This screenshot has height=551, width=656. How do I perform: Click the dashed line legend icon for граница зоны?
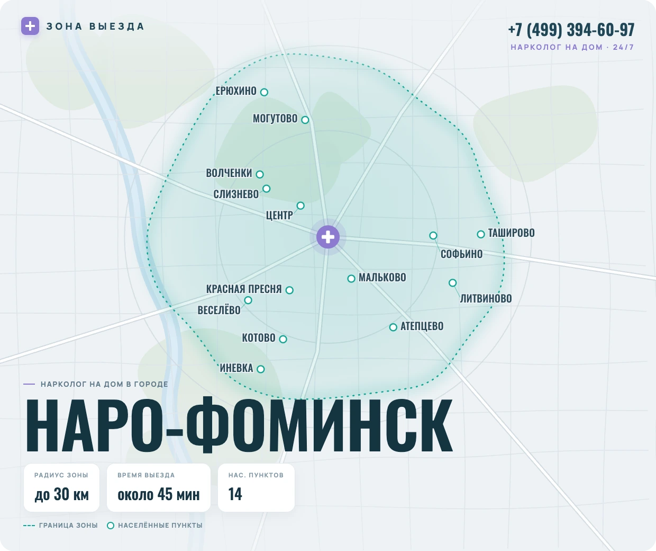point(29,526)
